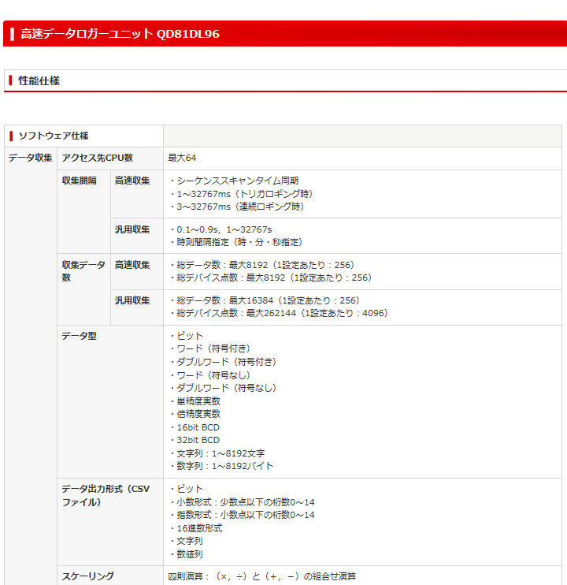This screenshot has width=567, height=585.
Task: Click the title 高速データロガーユニット QD81DL96
Action: point(120,34)
